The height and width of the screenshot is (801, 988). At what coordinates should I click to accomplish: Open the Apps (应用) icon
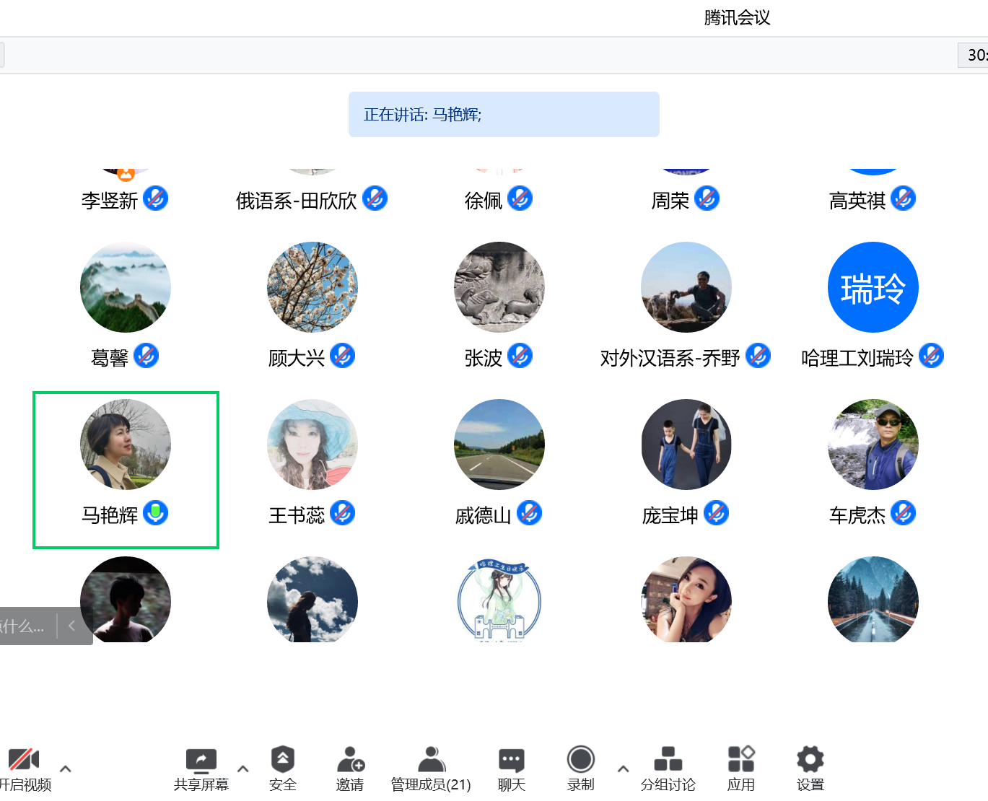[740, 760]
